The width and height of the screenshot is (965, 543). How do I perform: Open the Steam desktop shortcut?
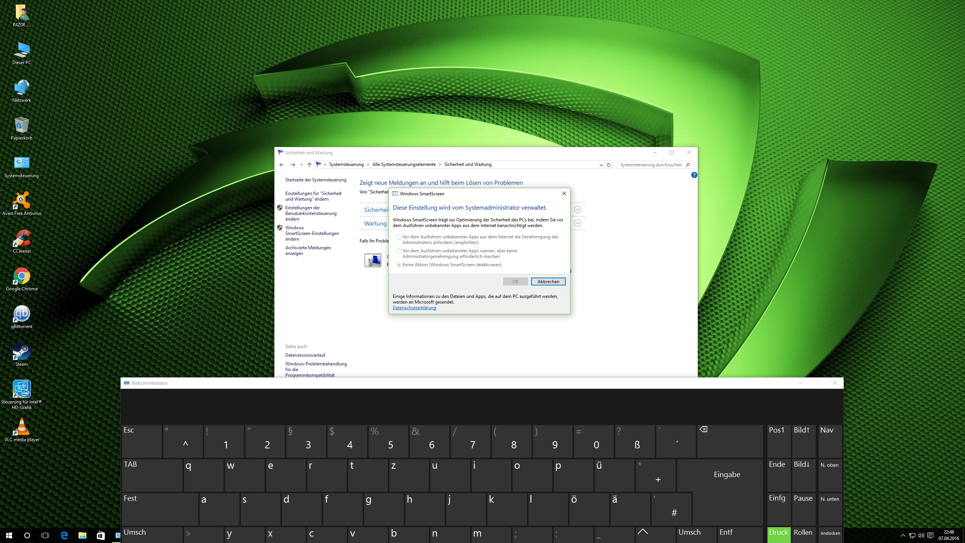[21, 352]
